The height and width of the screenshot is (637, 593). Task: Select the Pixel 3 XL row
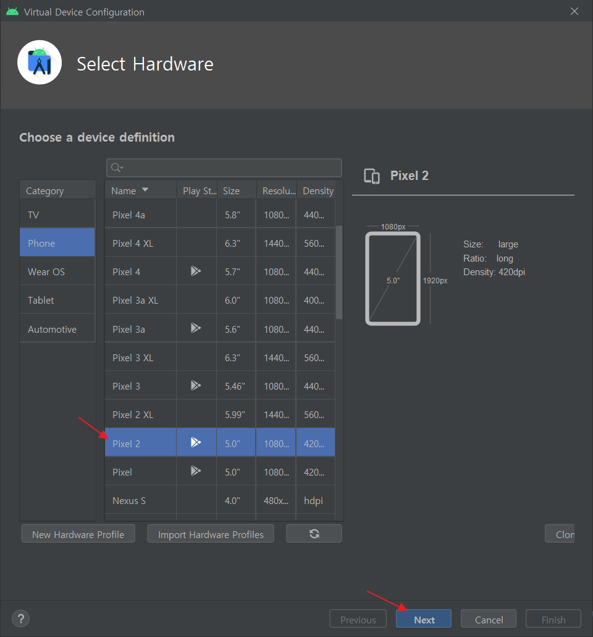[x=220, y=357]
